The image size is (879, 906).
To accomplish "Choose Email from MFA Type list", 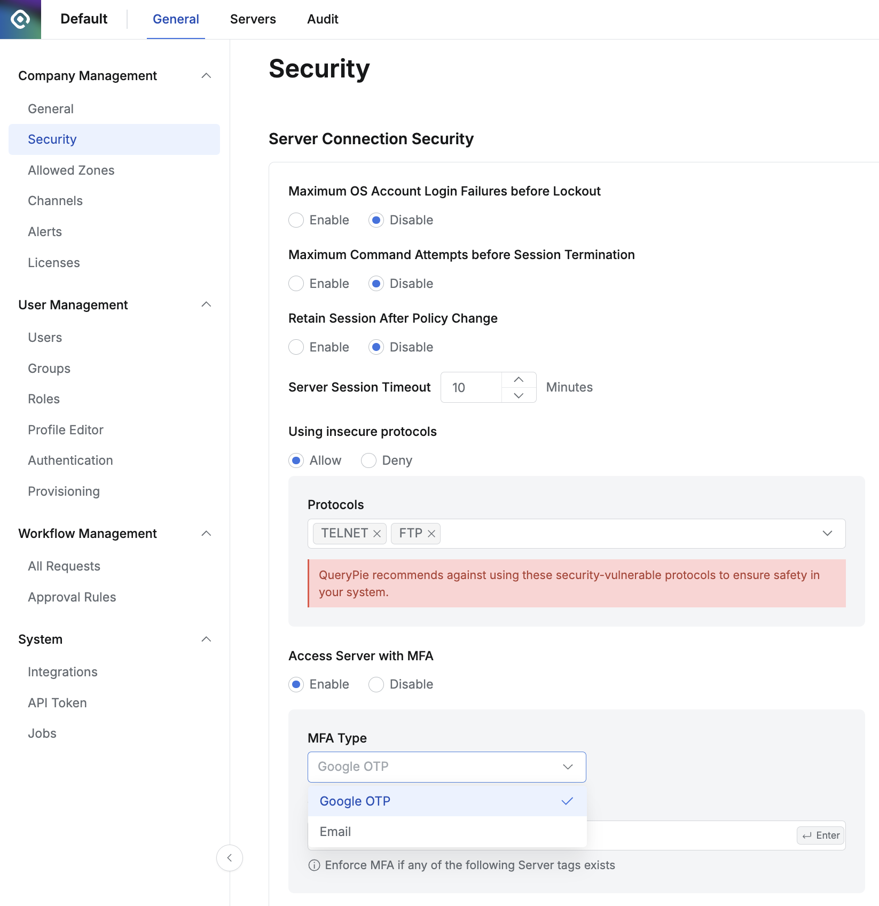I will tap(335, 832).
